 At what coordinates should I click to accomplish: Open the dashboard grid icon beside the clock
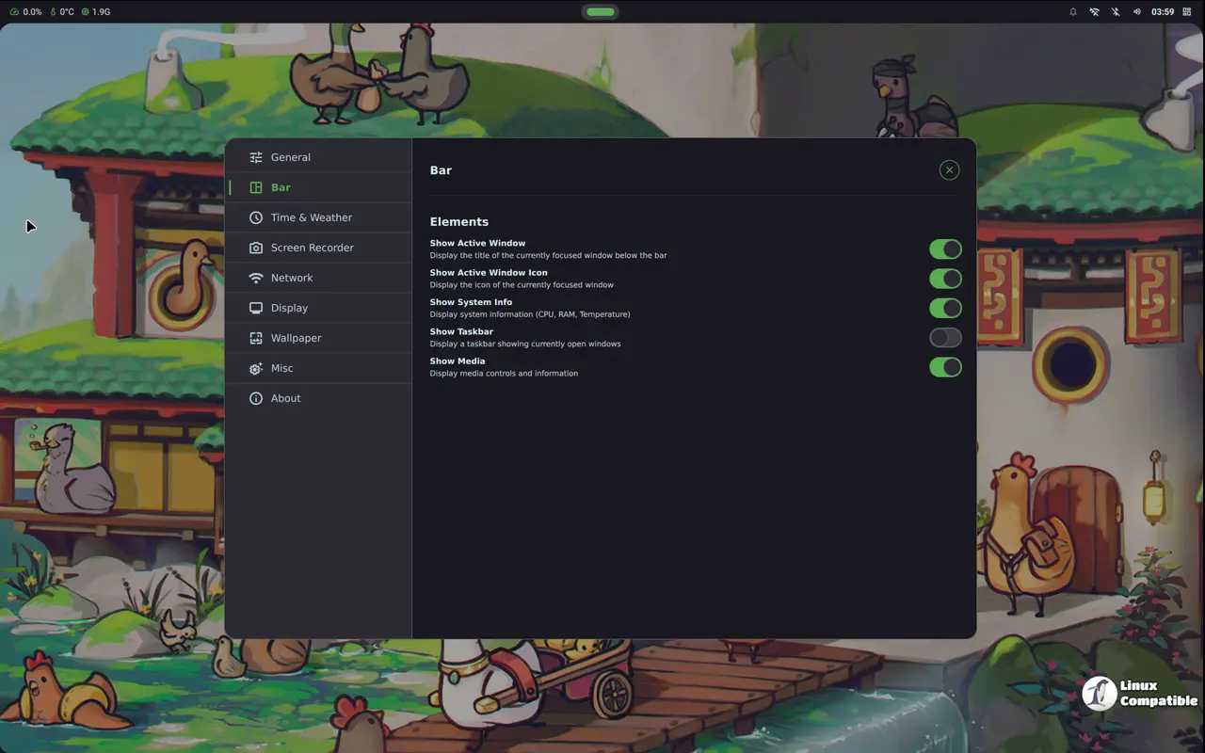pyautogui.click(x=1187, y=12)
